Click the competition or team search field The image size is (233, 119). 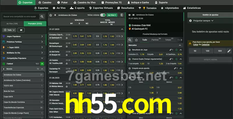pos(21,17)
